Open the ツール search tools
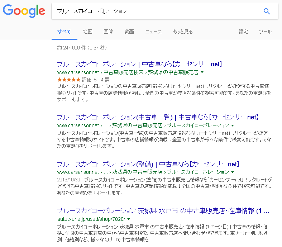Screen dimensions: 282x247 265,32
